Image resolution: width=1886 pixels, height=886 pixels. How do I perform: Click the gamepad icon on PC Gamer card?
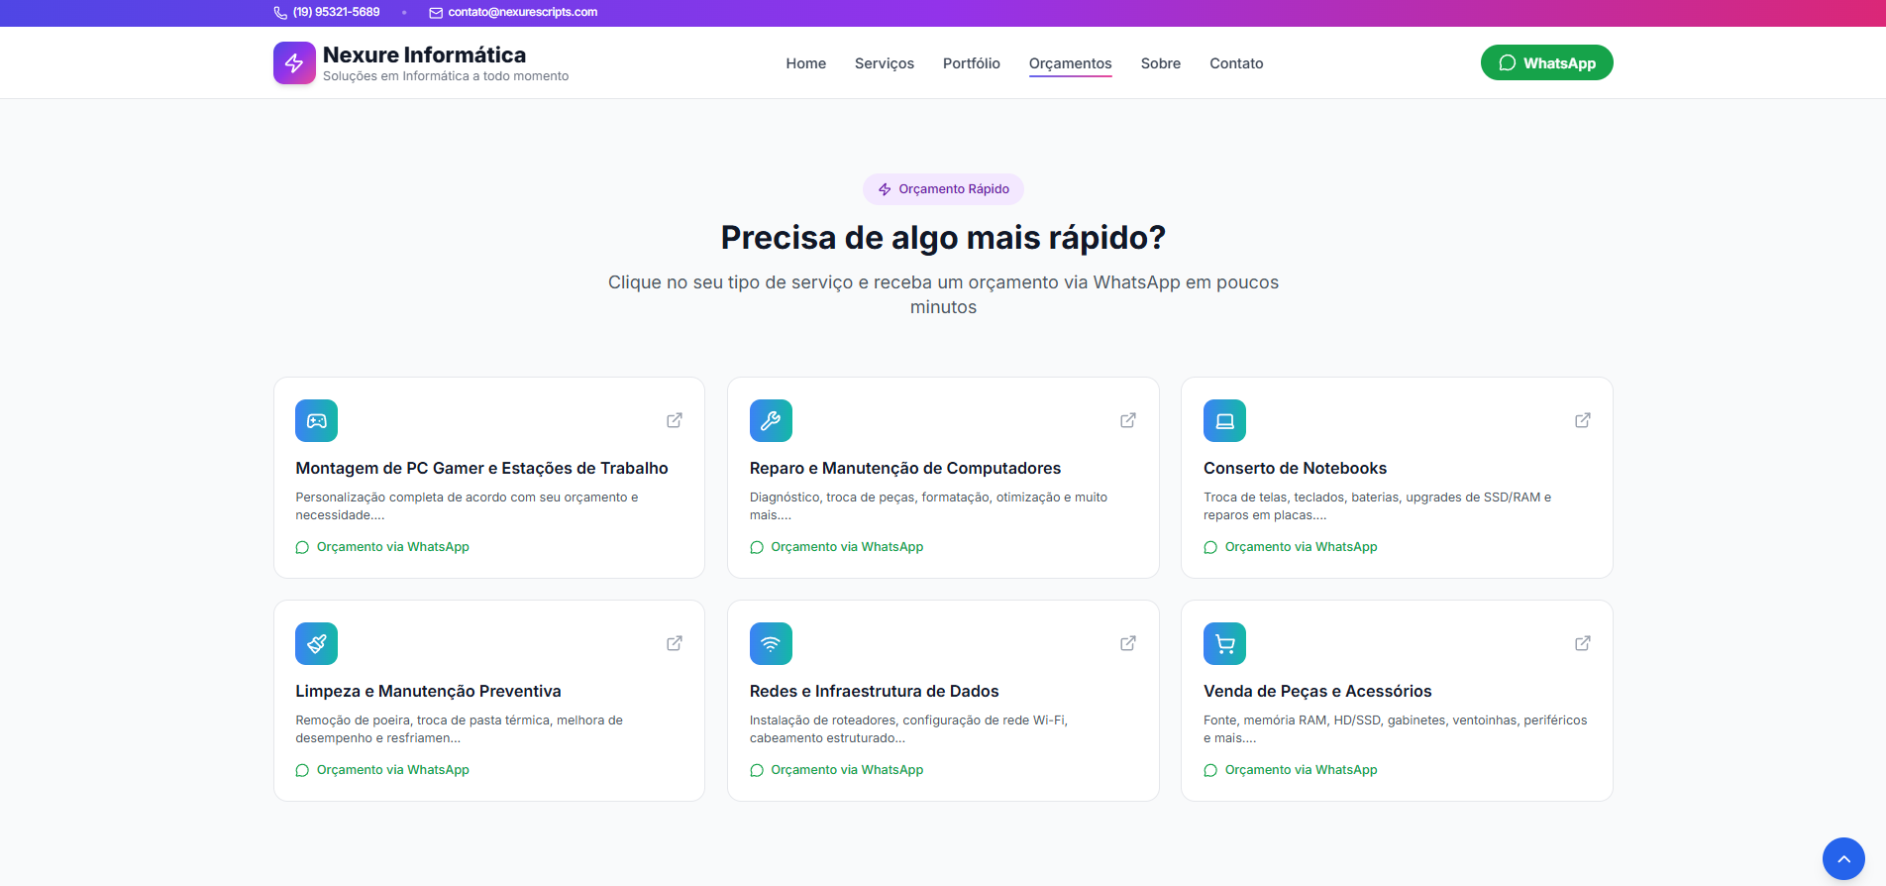pyautogui.click(x=316, y=420)
